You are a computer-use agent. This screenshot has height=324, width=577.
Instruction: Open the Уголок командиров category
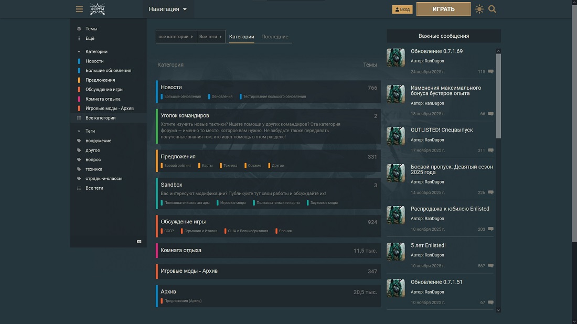click(185, 115)
